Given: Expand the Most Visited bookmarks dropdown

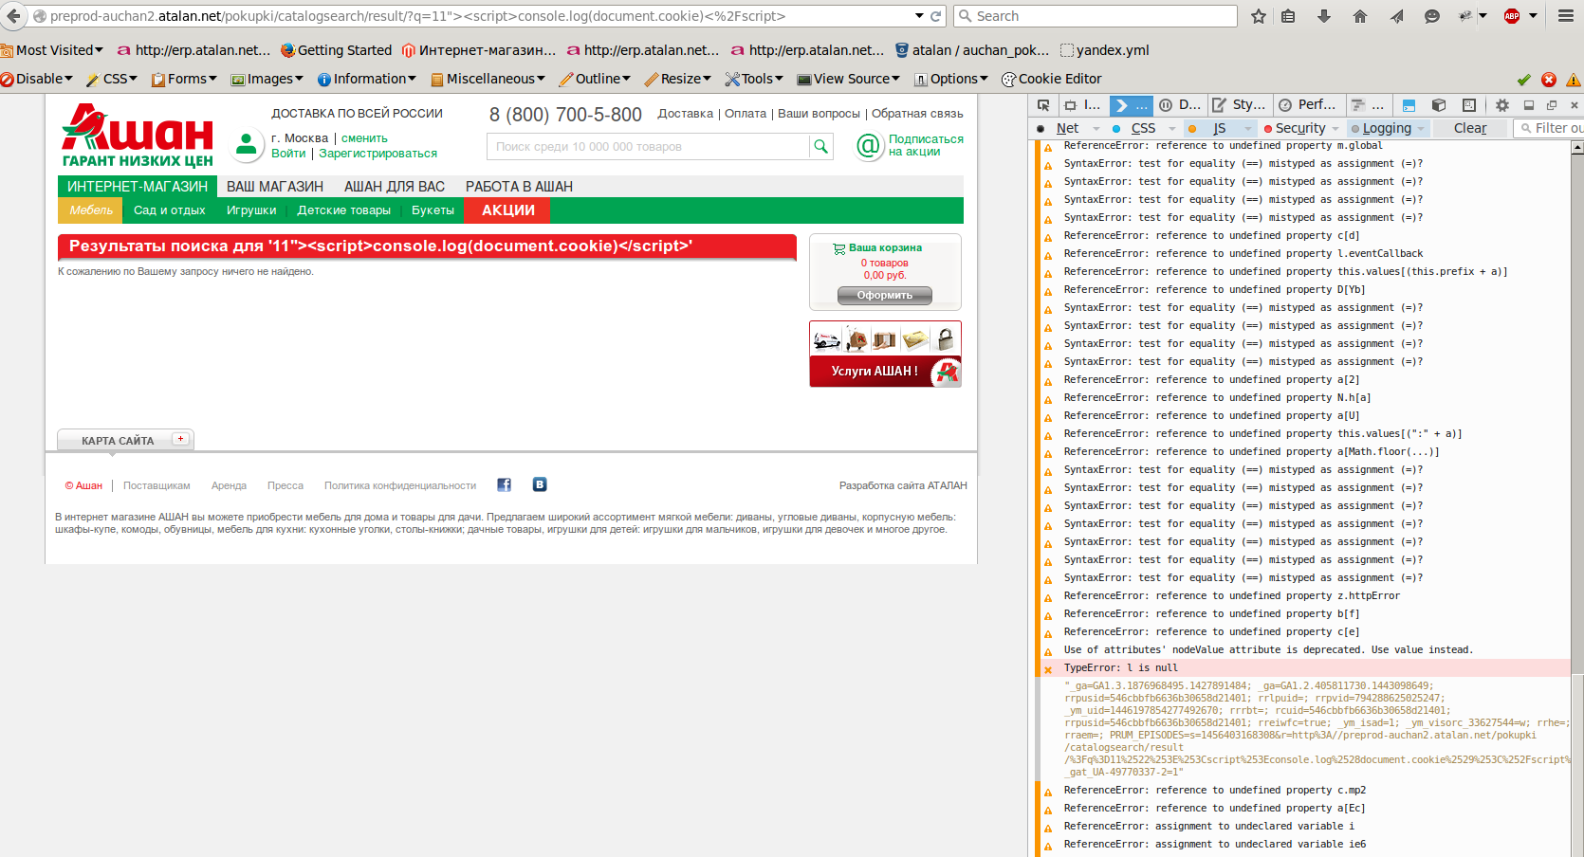Looking at the screenshot, I should click(x=52, y=50).
